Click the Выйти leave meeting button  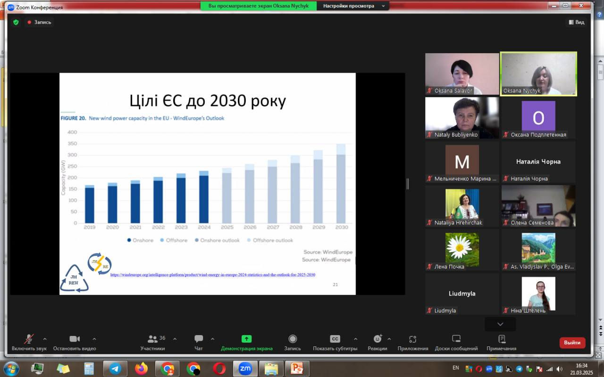pos(572,343)
